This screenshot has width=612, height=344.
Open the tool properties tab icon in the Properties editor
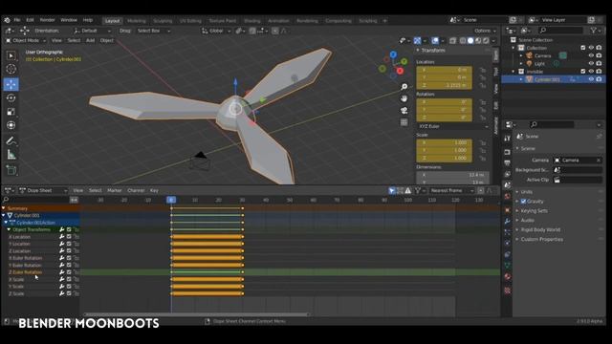[507, 139]
